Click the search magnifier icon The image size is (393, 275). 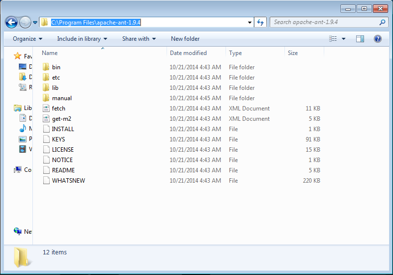click(x=382, y=22)
